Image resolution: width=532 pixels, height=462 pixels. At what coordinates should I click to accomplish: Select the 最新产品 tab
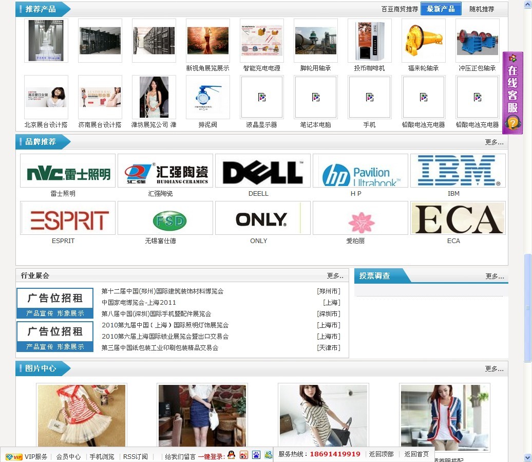coord(441,9)
